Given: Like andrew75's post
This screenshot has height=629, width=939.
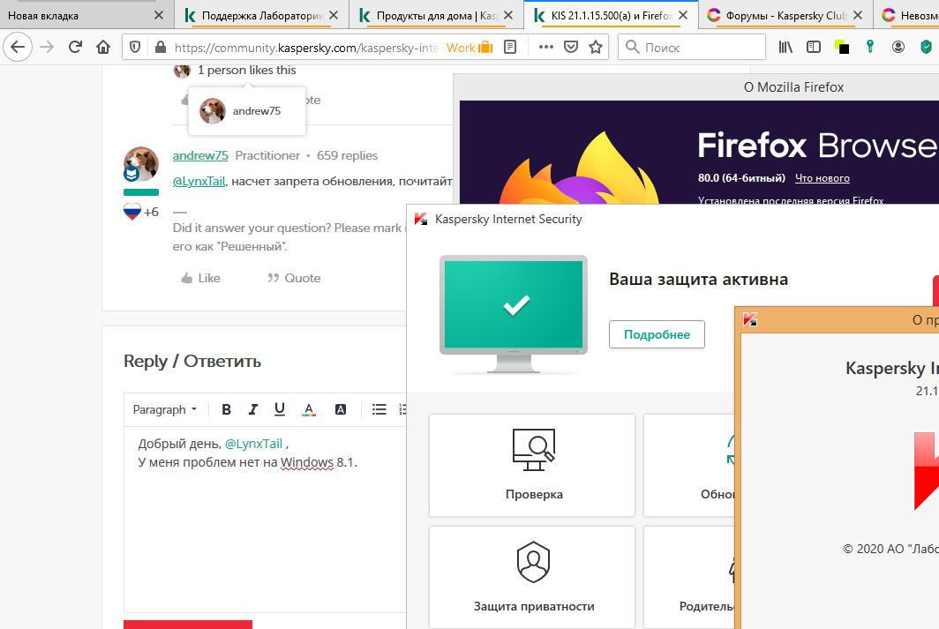Looking at the screenshot, I should (x=200, y=278).
